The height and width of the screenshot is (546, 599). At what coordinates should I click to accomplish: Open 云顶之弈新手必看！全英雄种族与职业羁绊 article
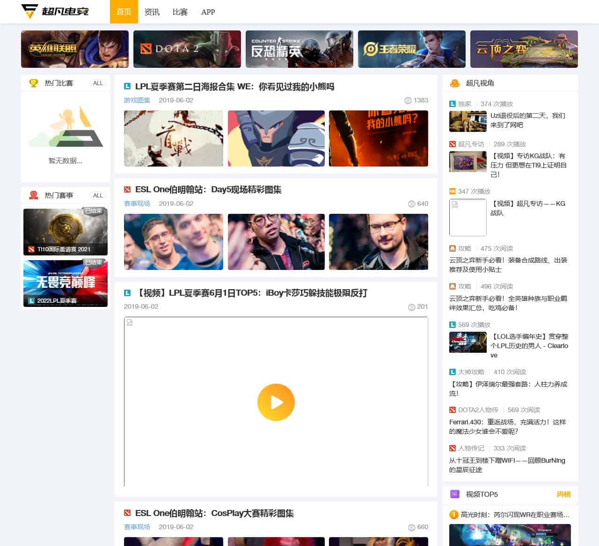click(508, 303)
